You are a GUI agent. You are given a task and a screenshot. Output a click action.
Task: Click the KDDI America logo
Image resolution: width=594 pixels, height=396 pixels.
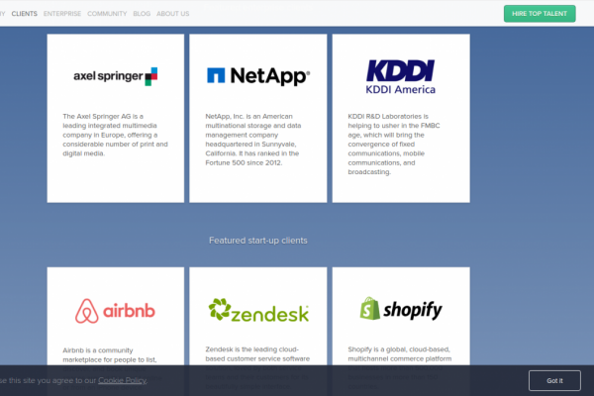[x=401, y=76]
